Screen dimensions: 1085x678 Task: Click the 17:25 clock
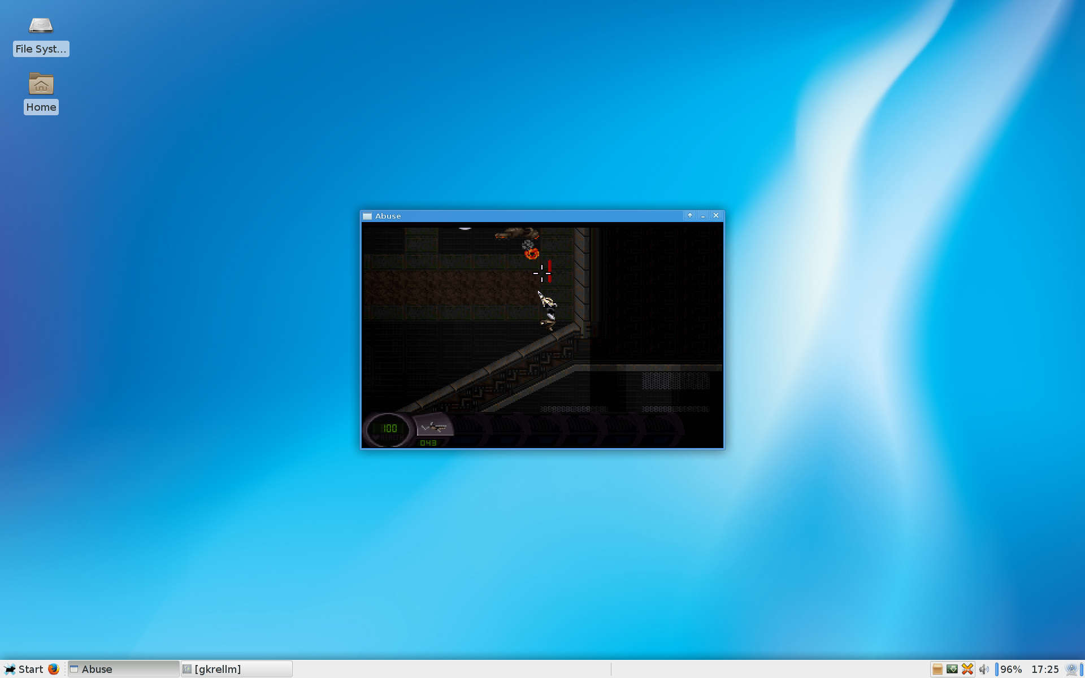click(1045, 669)
